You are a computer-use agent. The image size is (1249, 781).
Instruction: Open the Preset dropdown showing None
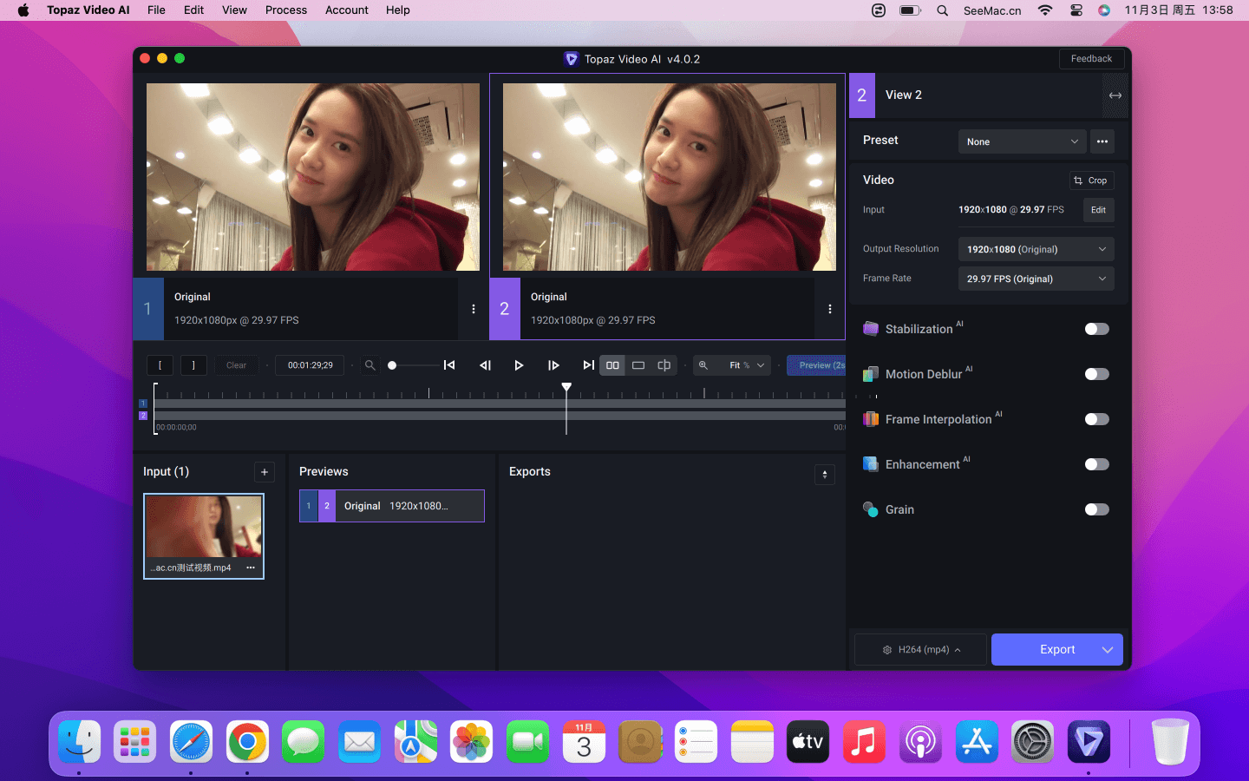coord(1022,141)
